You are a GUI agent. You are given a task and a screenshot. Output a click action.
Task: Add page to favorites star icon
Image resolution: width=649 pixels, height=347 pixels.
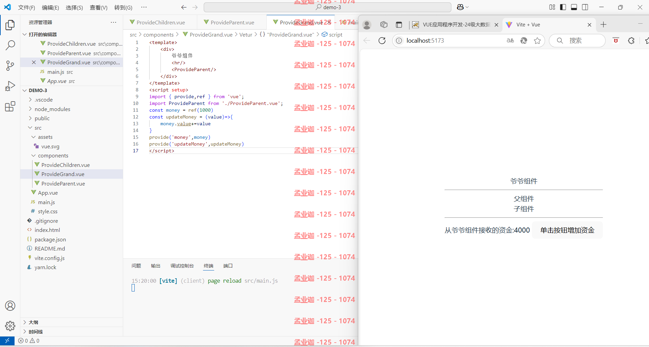537,41
